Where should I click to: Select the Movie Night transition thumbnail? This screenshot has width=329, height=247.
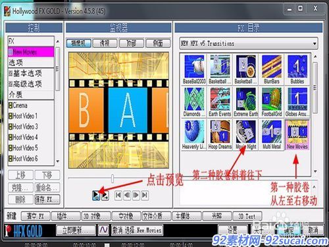(x=245, y=134)
